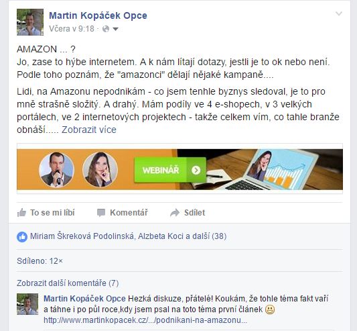View the Sdíleno 12× shares list
The width and height of the screenshot is (357, 331).
[x=40, y=261]
